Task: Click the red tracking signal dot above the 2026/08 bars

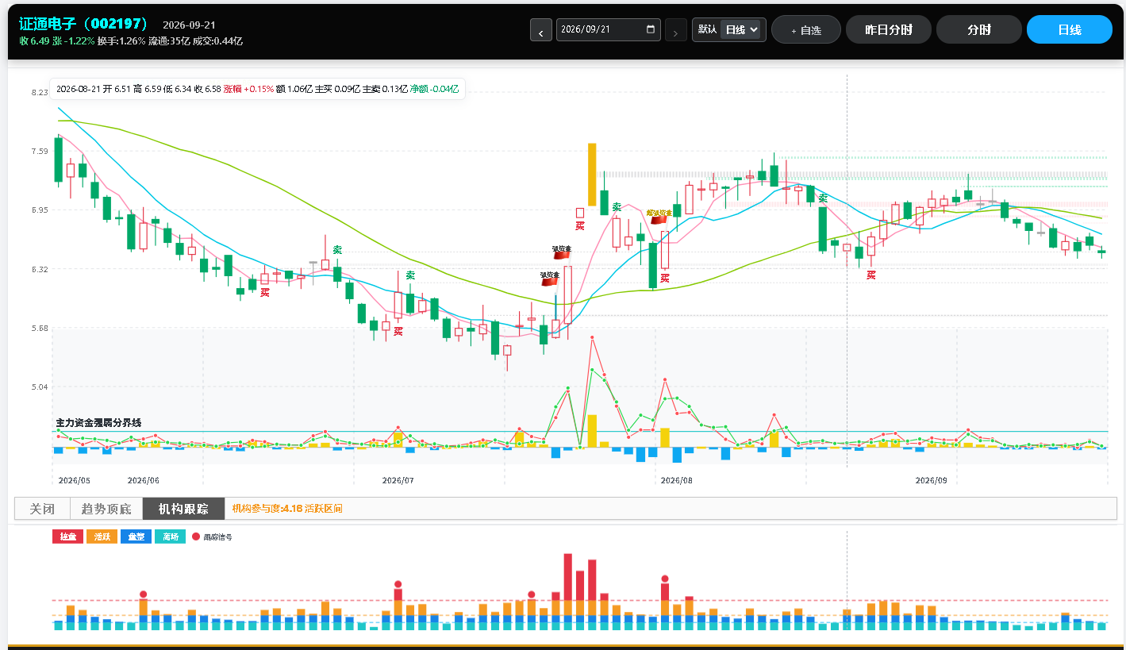Action: coord(665,579)
